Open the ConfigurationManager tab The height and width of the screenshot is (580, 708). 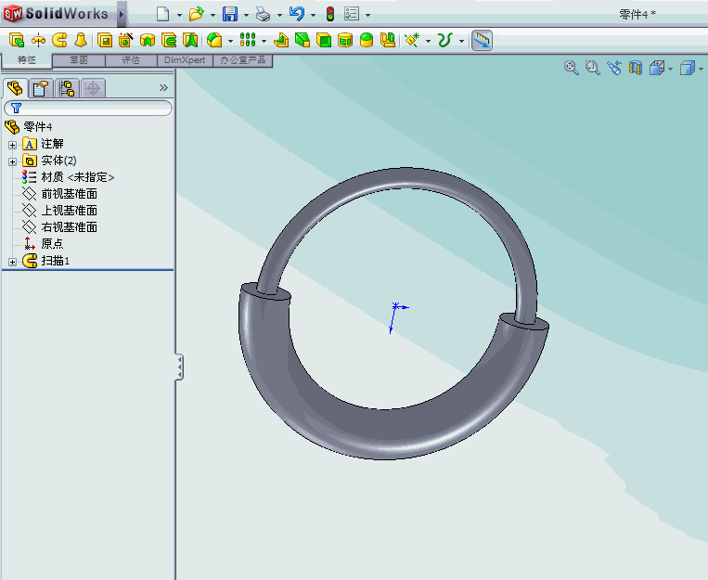click(67, 88)
